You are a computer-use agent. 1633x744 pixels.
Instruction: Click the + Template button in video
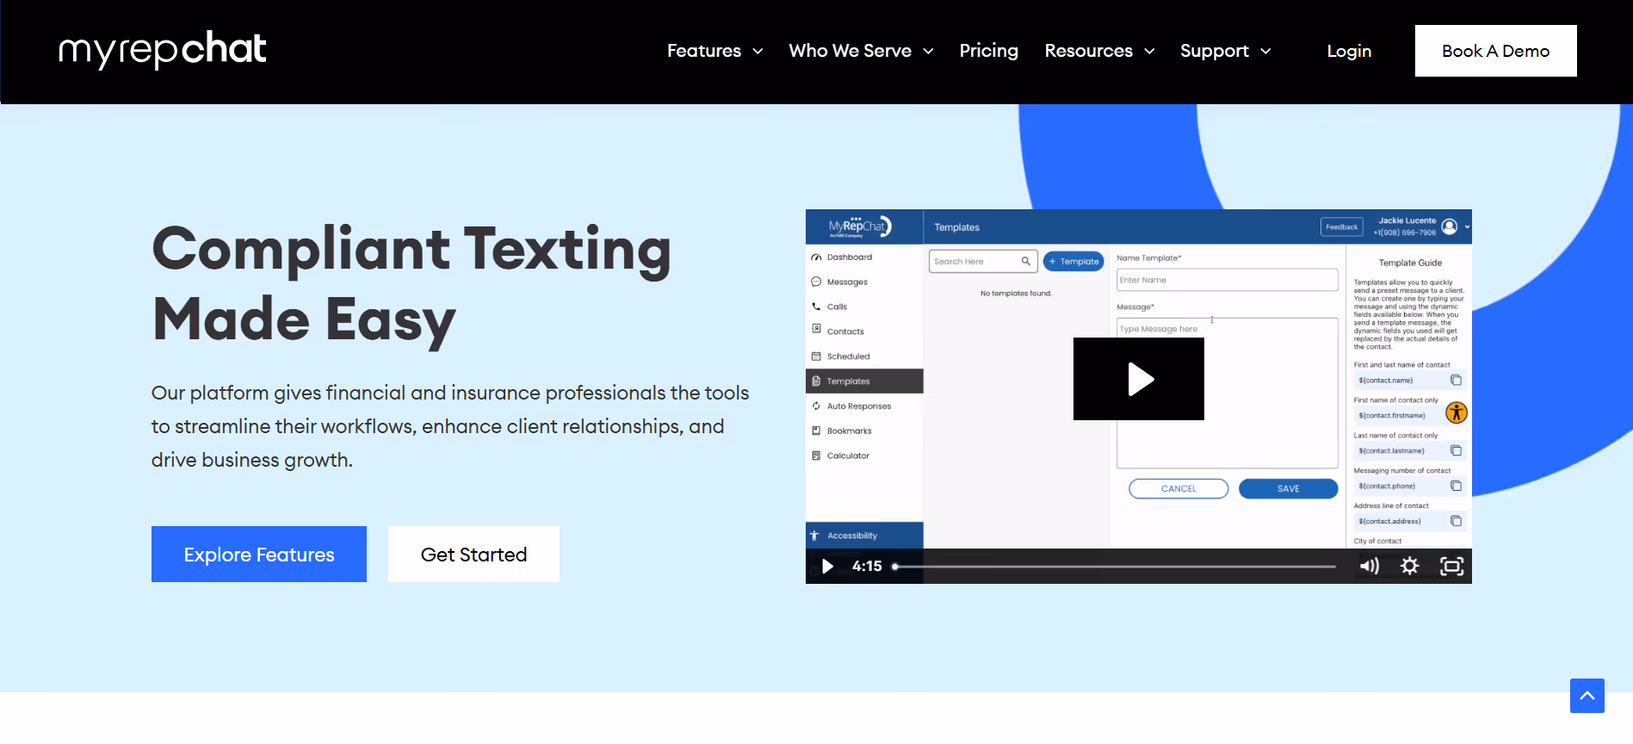click(x=1073, y=262)
